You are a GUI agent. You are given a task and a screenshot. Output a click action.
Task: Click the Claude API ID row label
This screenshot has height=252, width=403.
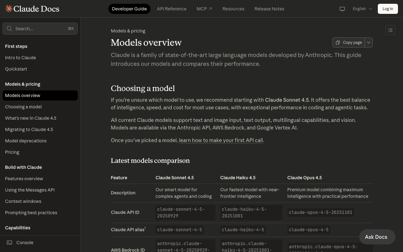pos(125,212)
